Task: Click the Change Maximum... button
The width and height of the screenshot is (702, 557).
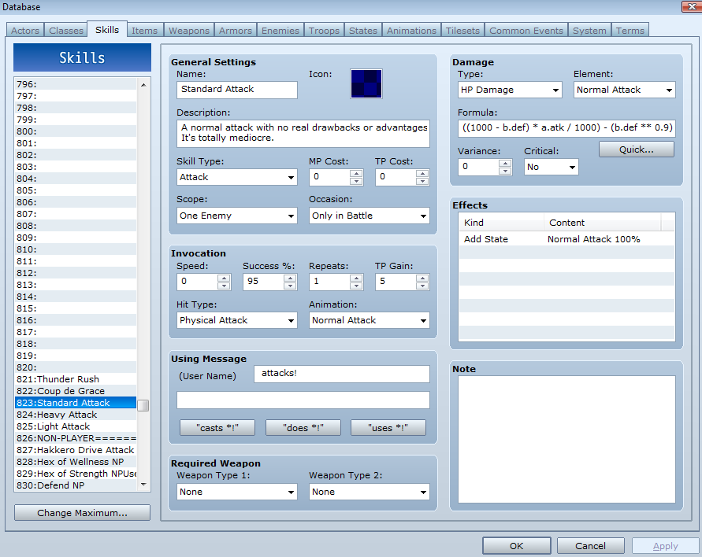Action: [x=83, y=513]
